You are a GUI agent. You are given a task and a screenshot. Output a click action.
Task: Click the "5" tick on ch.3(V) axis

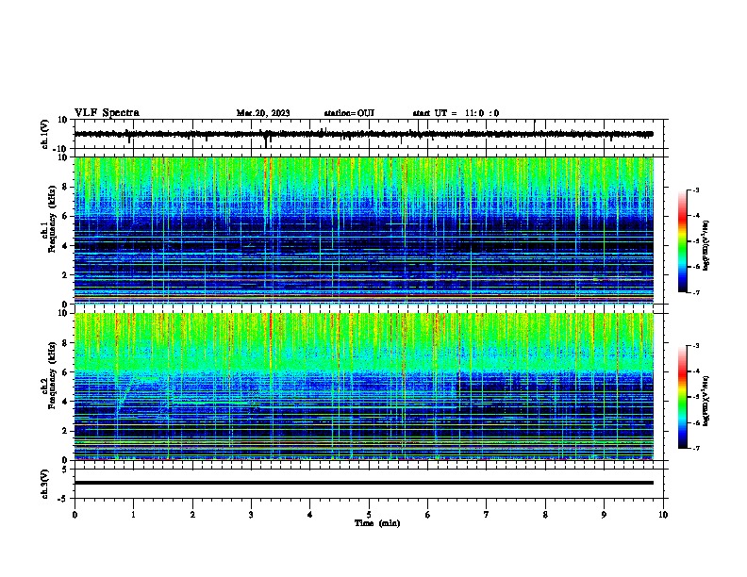coord(66,470)
